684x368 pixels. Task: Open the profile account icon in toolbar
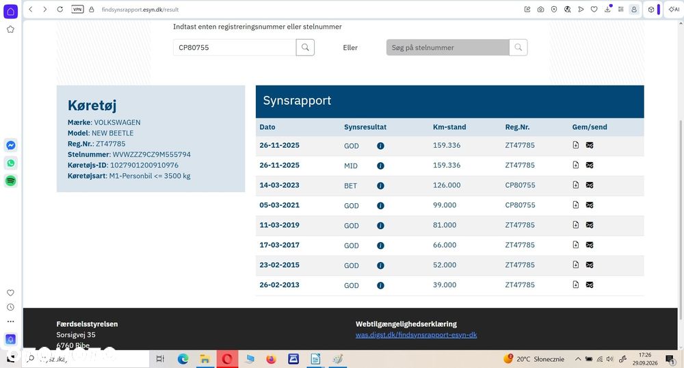pos(634,9)
